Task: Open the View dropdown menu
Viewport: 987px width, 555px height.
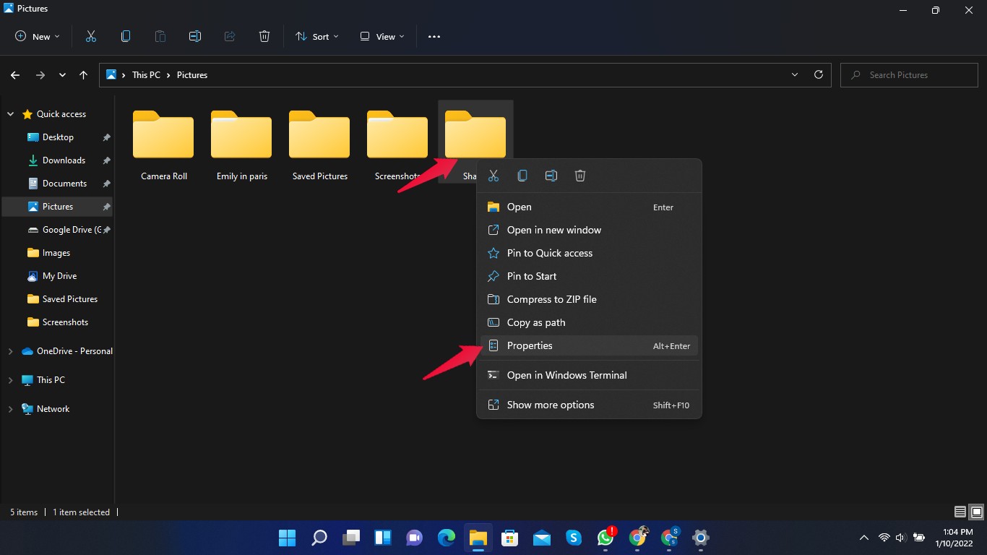Action: pyautogui.click(x=382, y=37)
